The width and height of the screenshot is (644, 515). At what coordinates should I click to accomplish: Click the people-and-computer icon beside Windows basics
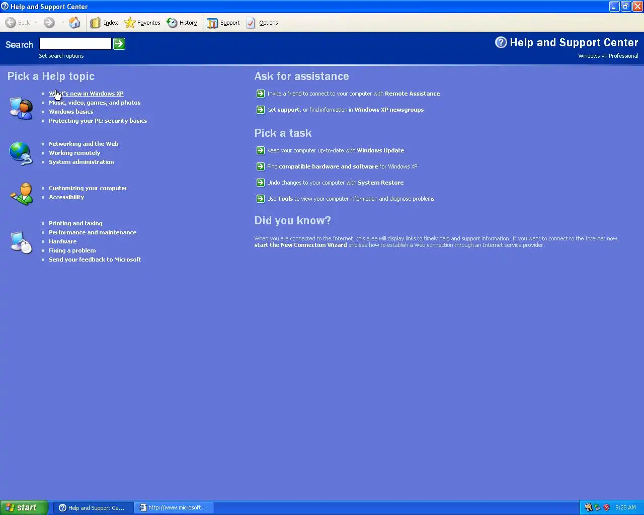point(21,108)
